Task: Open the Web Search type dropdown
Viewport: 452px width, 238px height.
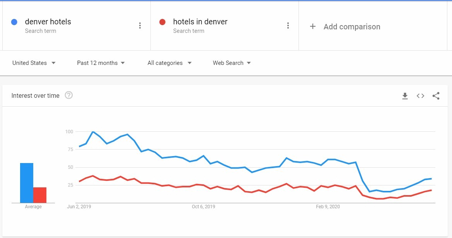Action: click(x=232, y=63)
